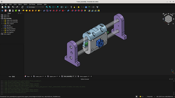Toggle visibility of End_supports

3,32
